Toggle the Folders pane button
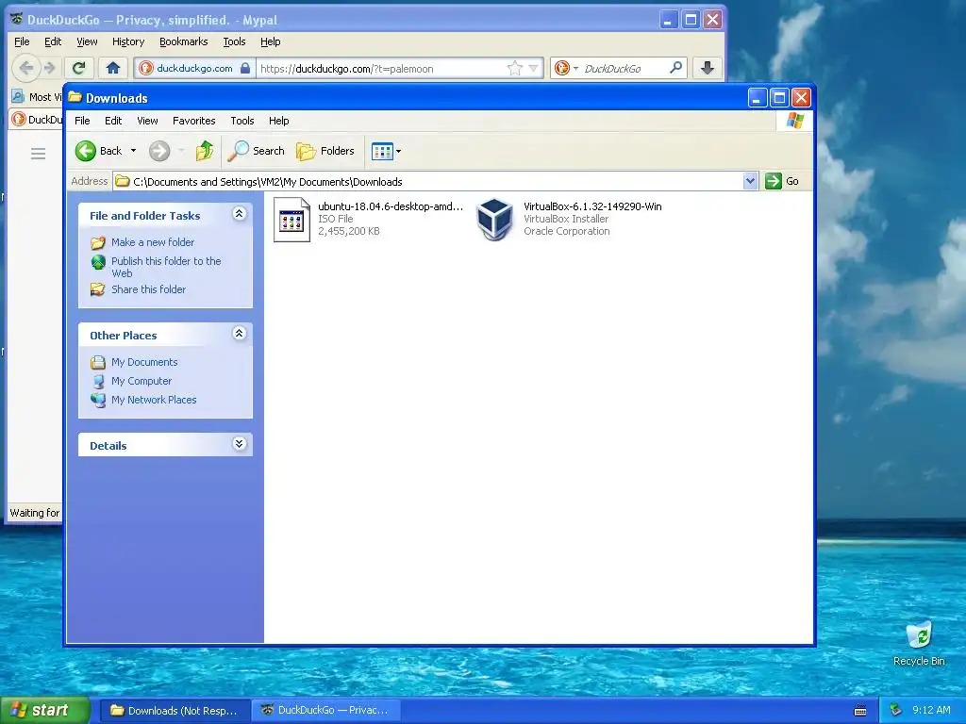Viewport: 966px width, 724px height. (x=325, y=151)
